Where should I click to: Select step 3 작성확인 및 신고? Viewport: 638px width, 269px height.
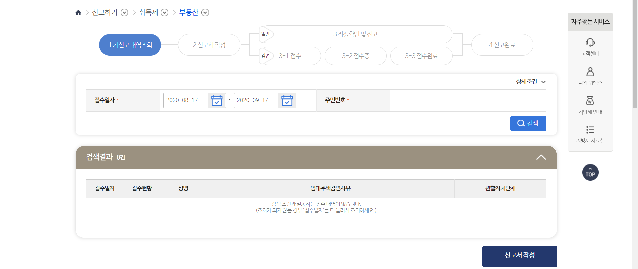tap(356, 34)
